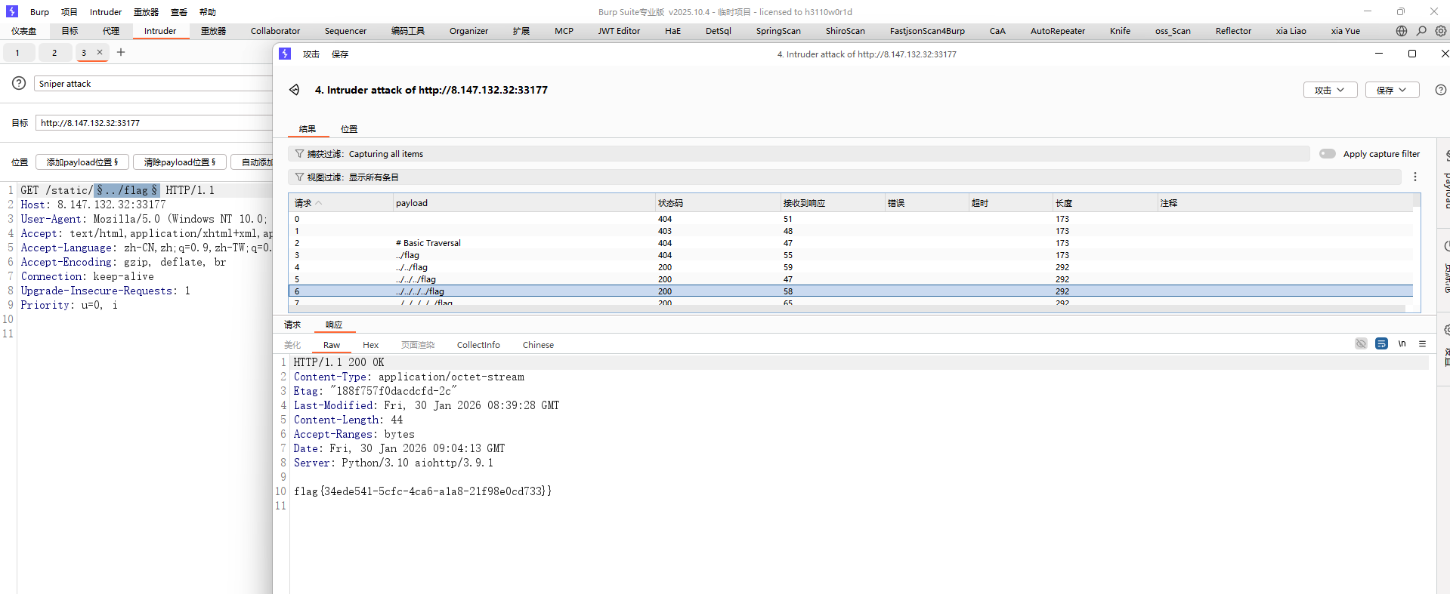
Task: Open the 攻击 menu in the attack window
Action: (x=311, y=54)
